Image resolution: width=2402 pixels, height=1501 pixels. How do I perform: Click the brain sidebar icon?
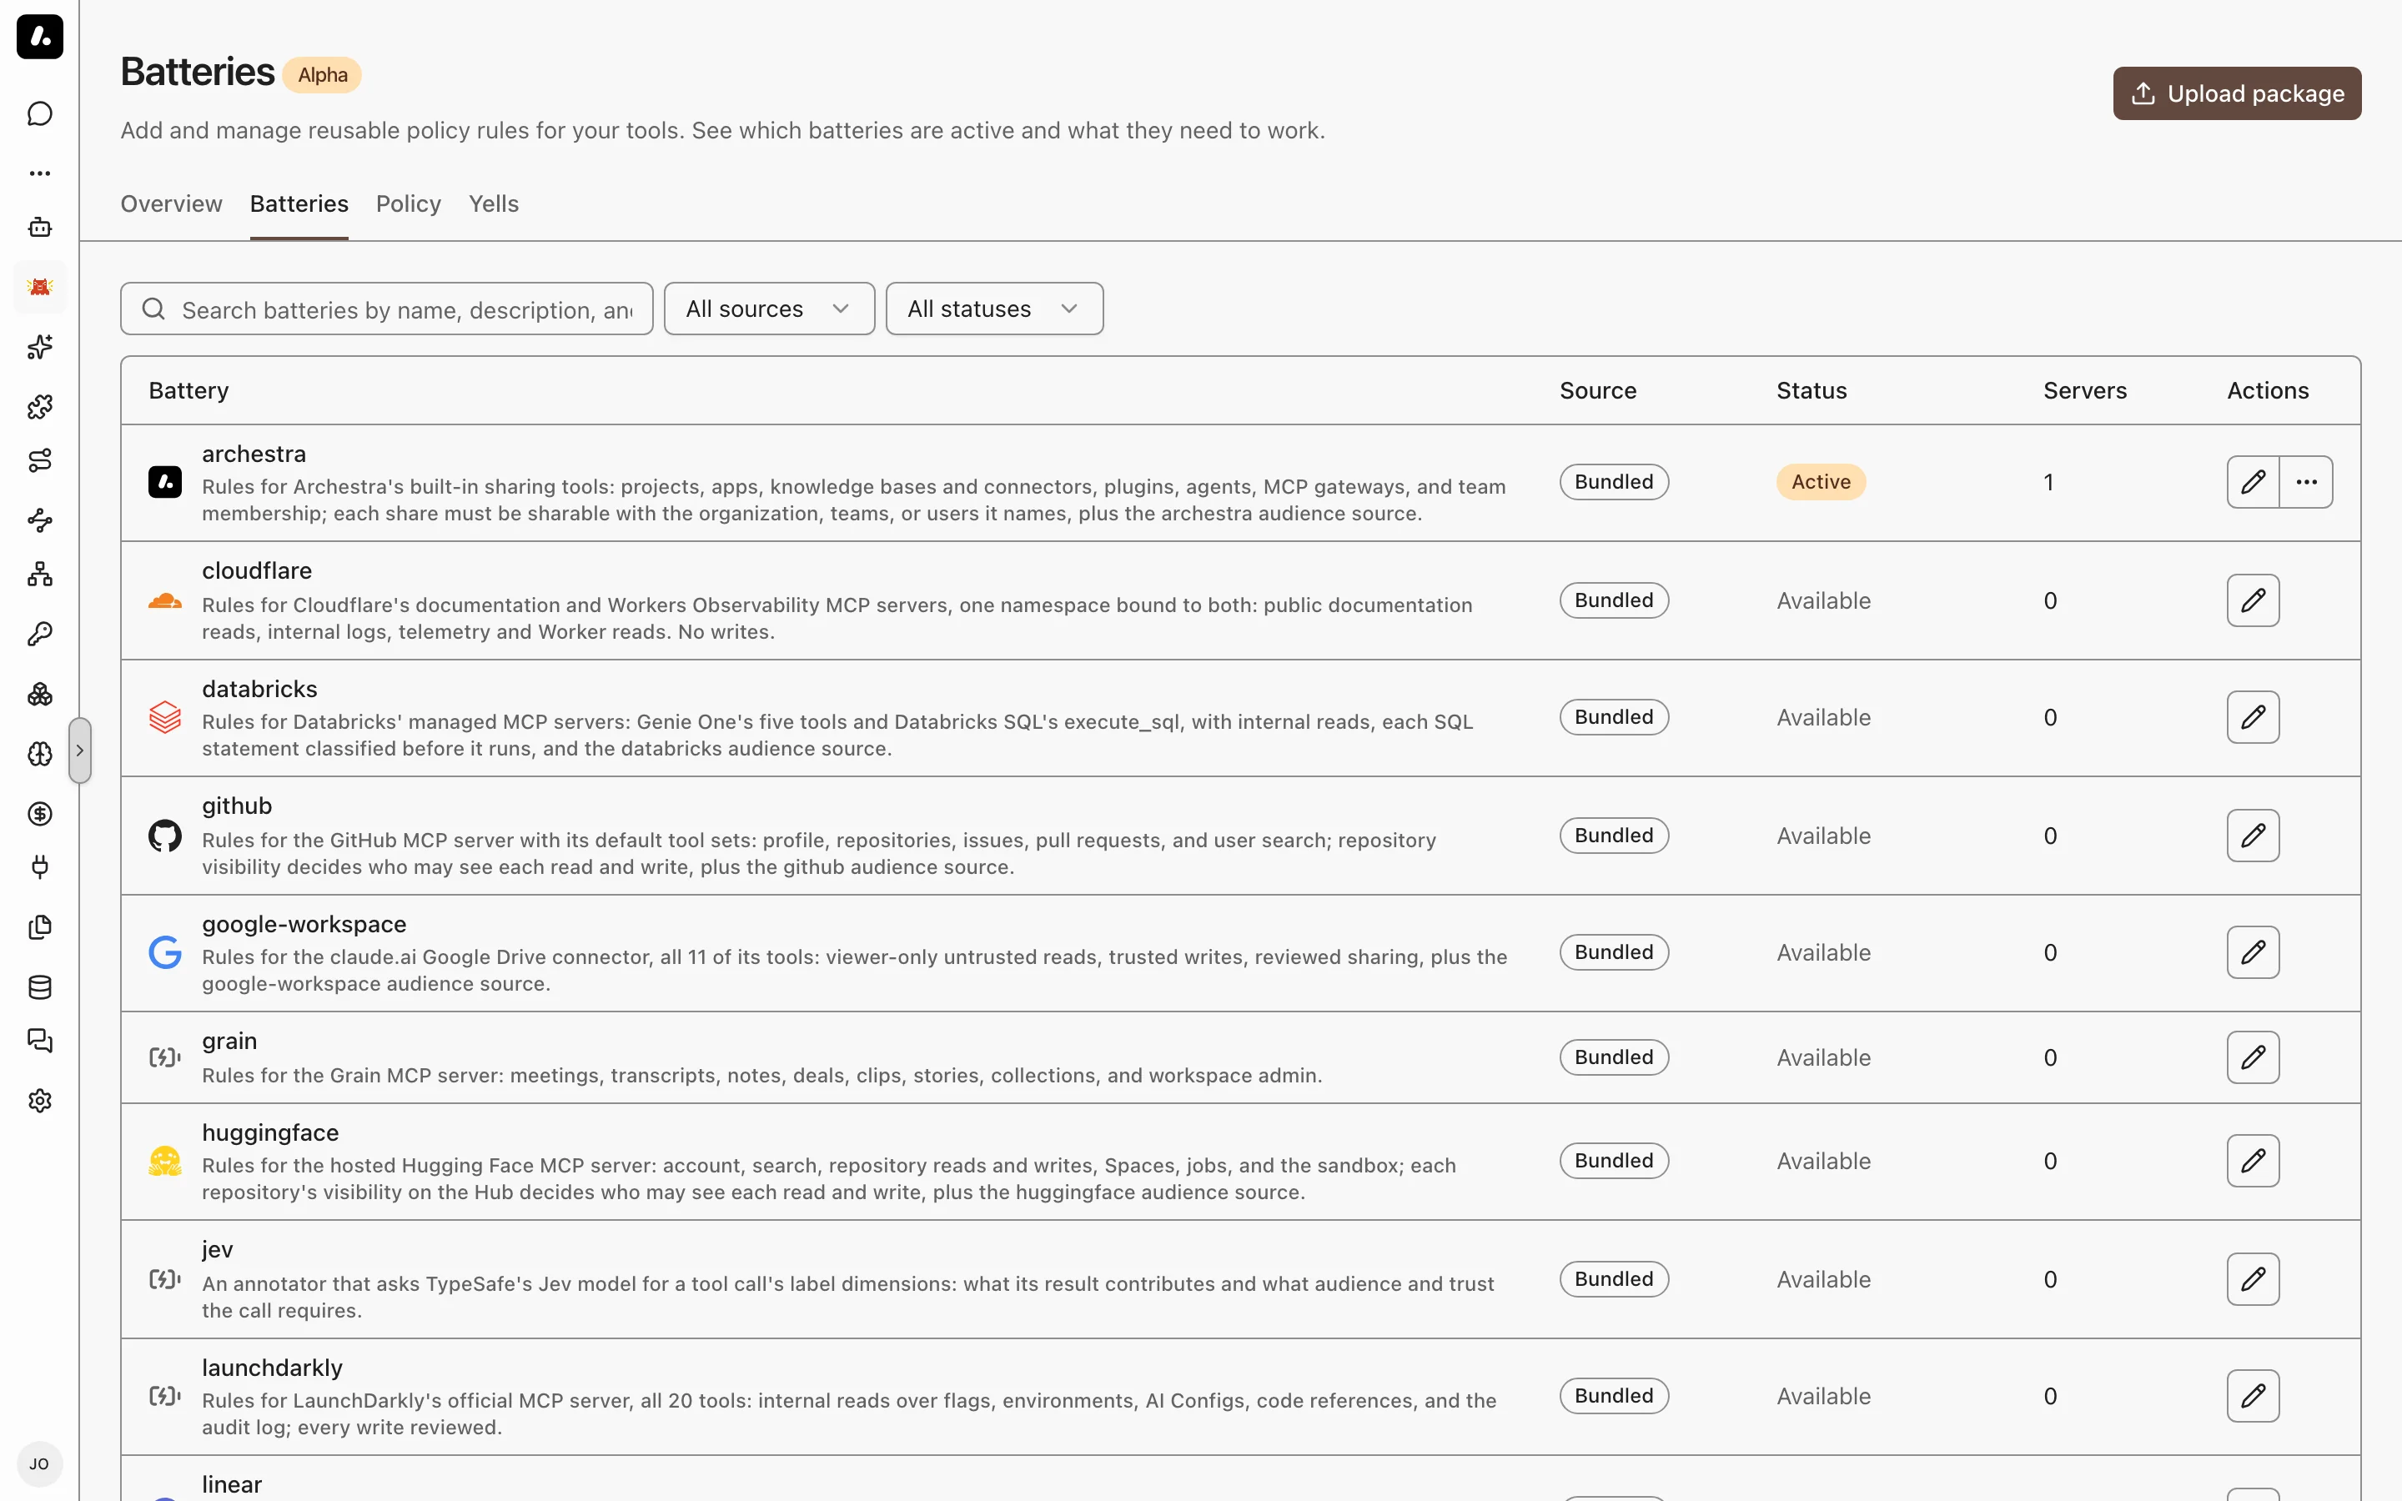[40, 754]
